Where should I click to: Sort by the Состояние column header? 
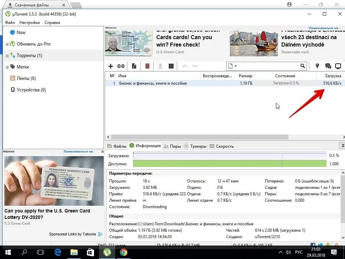click(285, 76)
